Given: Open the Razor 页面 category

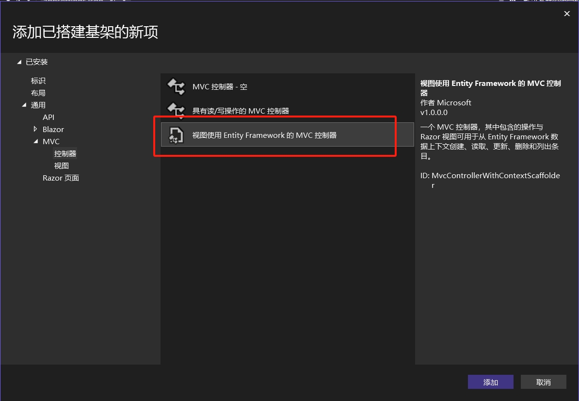Looking at the screenshot, I should coord(61,178).
